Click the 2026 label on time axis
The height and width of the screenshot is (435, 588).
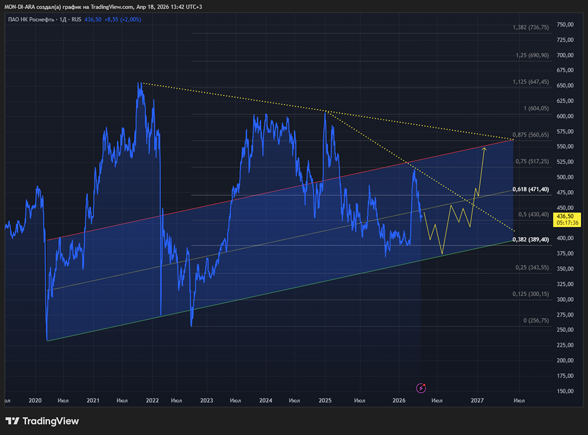(x=398, y=400)
